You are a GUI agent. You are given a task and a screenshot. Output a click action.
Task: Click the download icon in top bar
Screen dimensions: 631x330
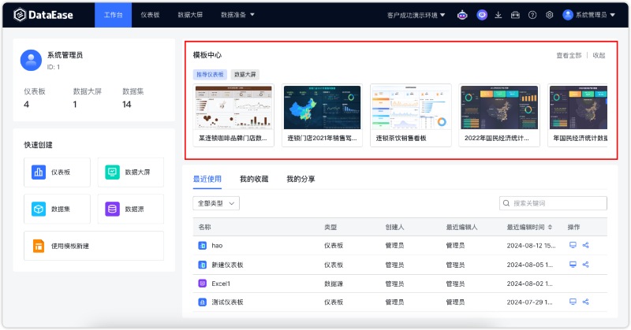click(498, 15)
